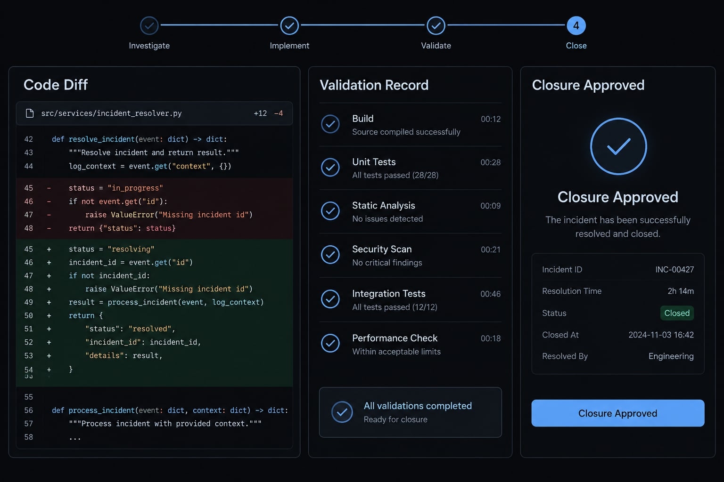Click Integration Tests duration 00:46
The height and width of the screenshot is (482, 724).
[x=491, y=294]
